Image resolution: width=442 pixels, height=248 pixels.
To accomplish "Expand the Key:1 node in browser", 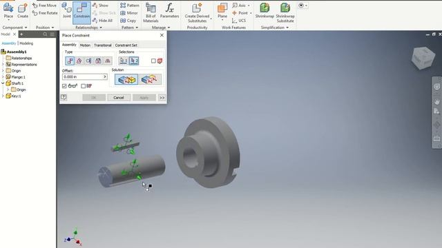I will 3,96.
